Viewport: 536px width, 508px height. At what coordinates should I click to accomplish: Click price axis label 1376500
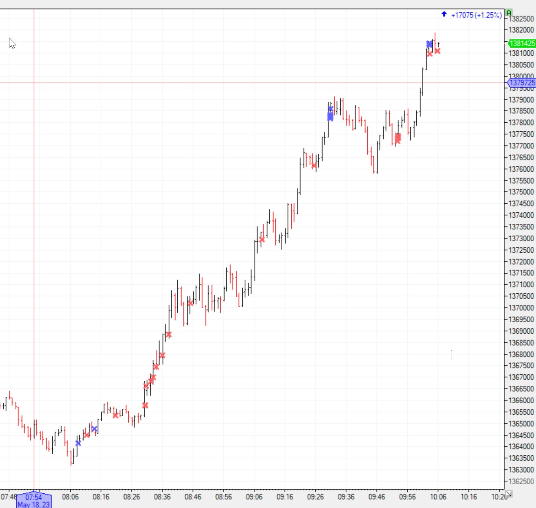pos(521,157)
